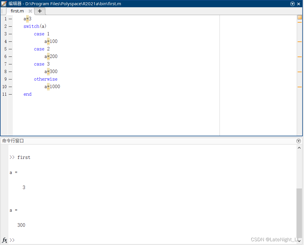Click the switch keyword
Screen dimensions: 304x245
pyautogui.click(x=31, y=26)
